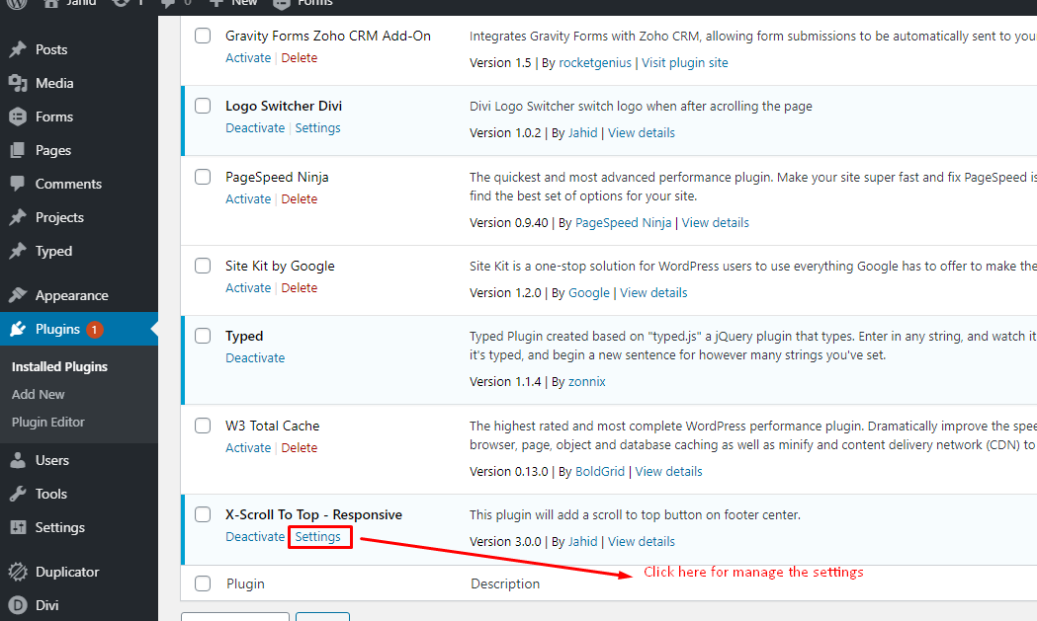The image size is (1037, 621).
Task: Open X-Scroll To Top Settings link
Action: click(x=317, y=537)
